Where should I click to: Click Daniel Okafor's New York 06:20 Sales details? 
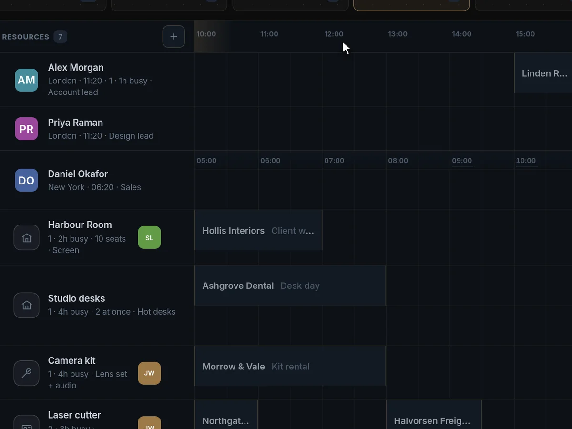94,187
